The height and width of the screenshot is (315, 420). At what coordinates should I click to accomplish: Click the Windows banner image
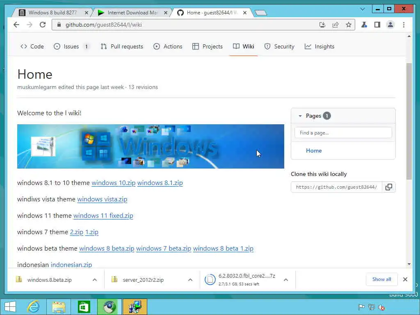[151, 146]
